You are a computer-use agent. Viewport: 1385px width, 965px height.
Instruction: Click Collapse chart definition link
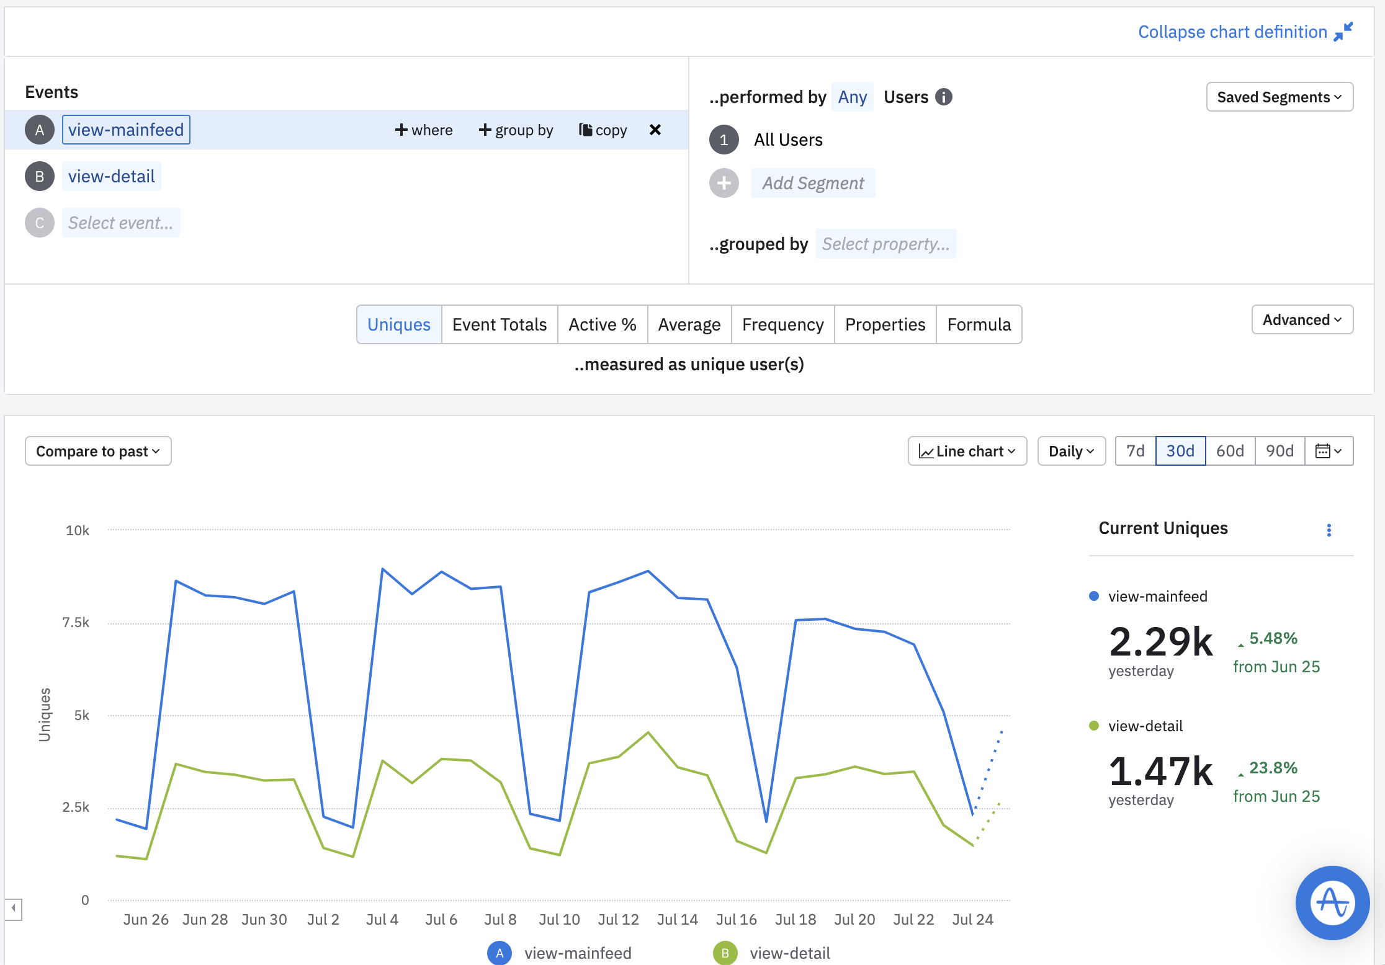[1232, 32]
